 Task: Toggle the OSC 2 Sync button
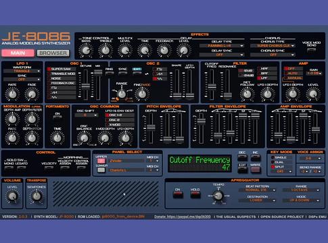(122, 74)
